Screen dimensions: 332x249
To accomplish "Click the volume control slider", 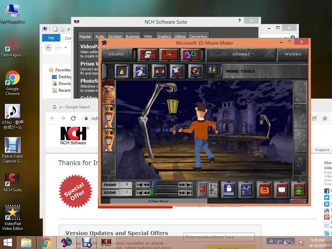I will [x=212, y=189].
